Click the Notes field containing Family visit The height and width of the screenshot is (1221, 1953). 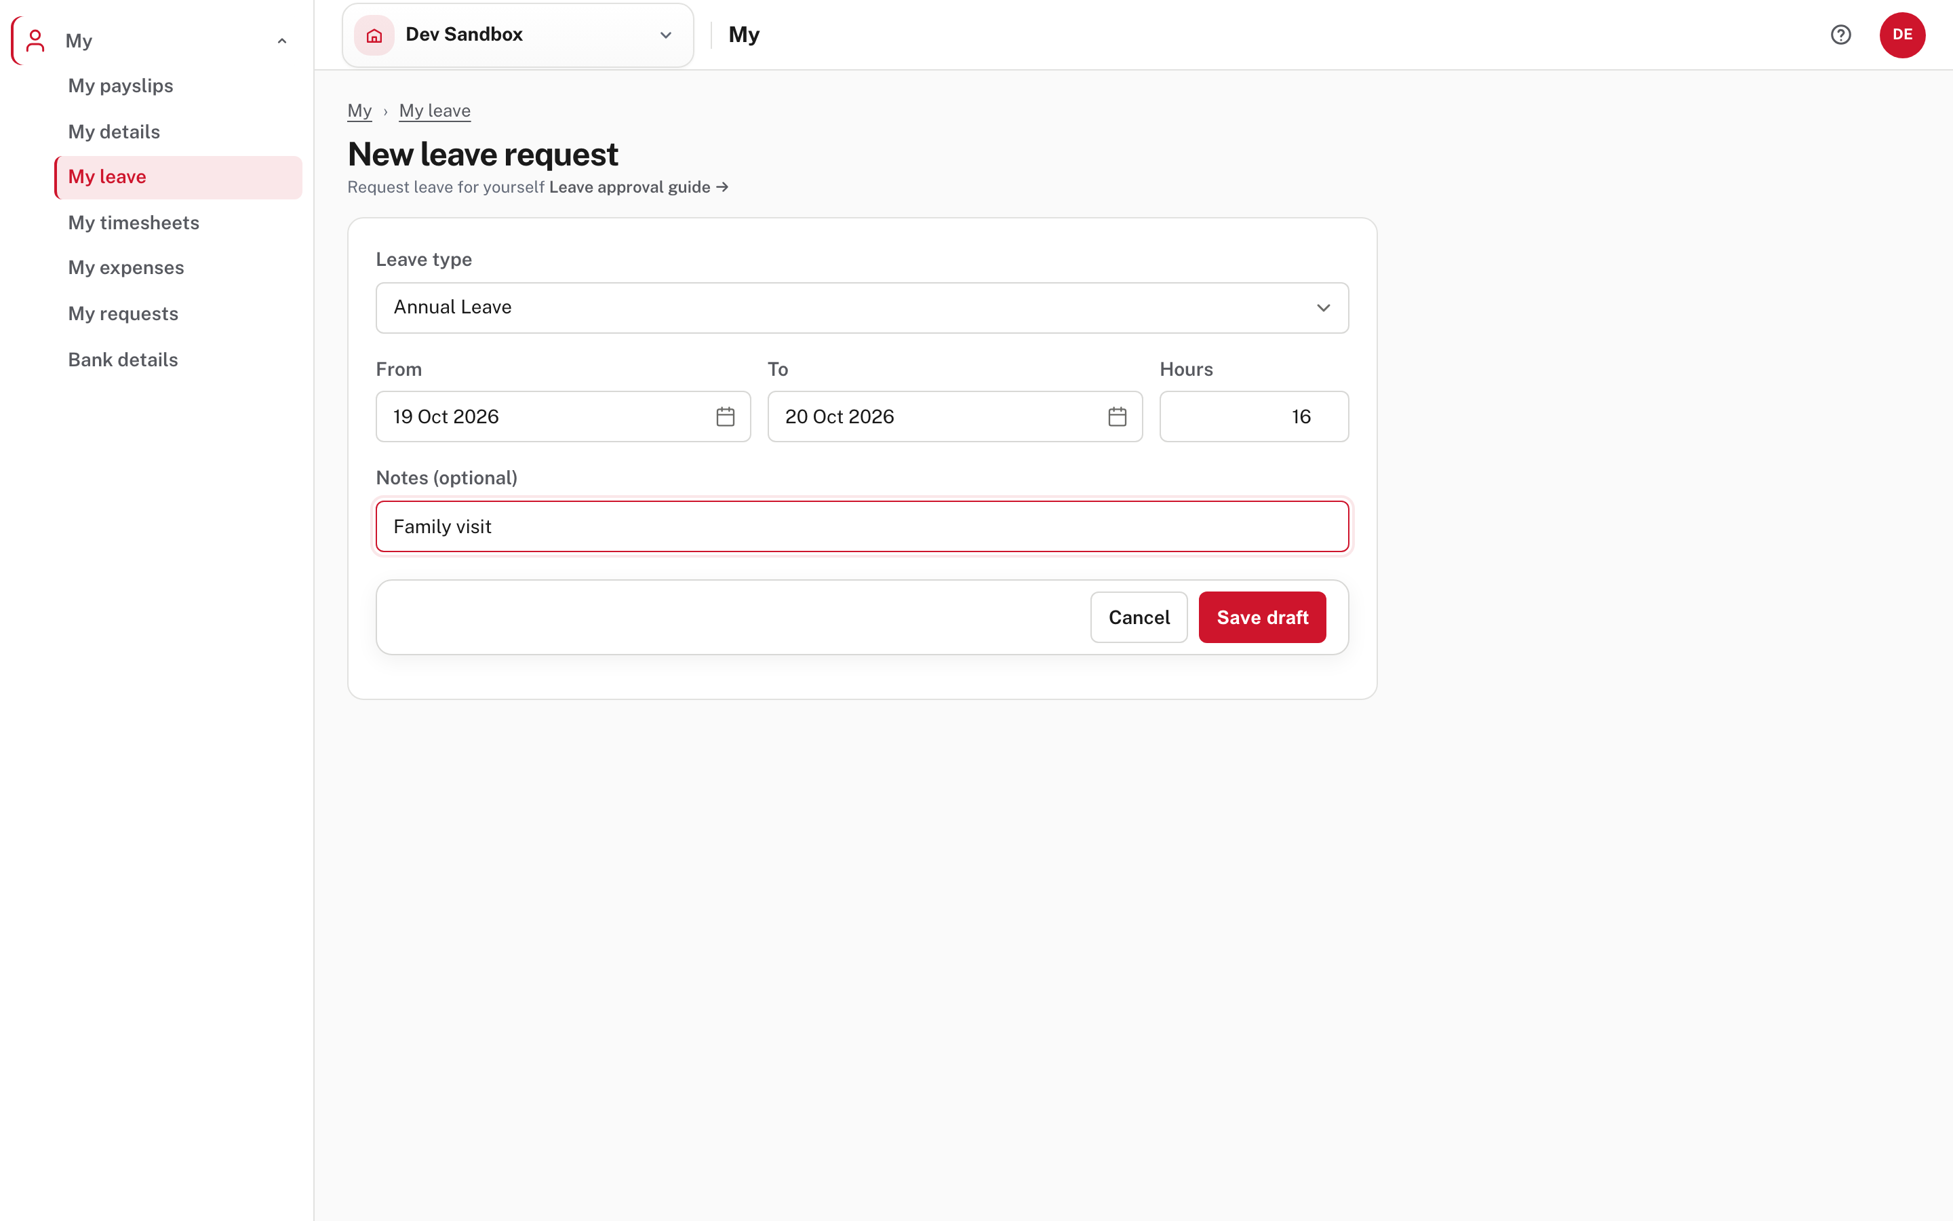point(862,526)
